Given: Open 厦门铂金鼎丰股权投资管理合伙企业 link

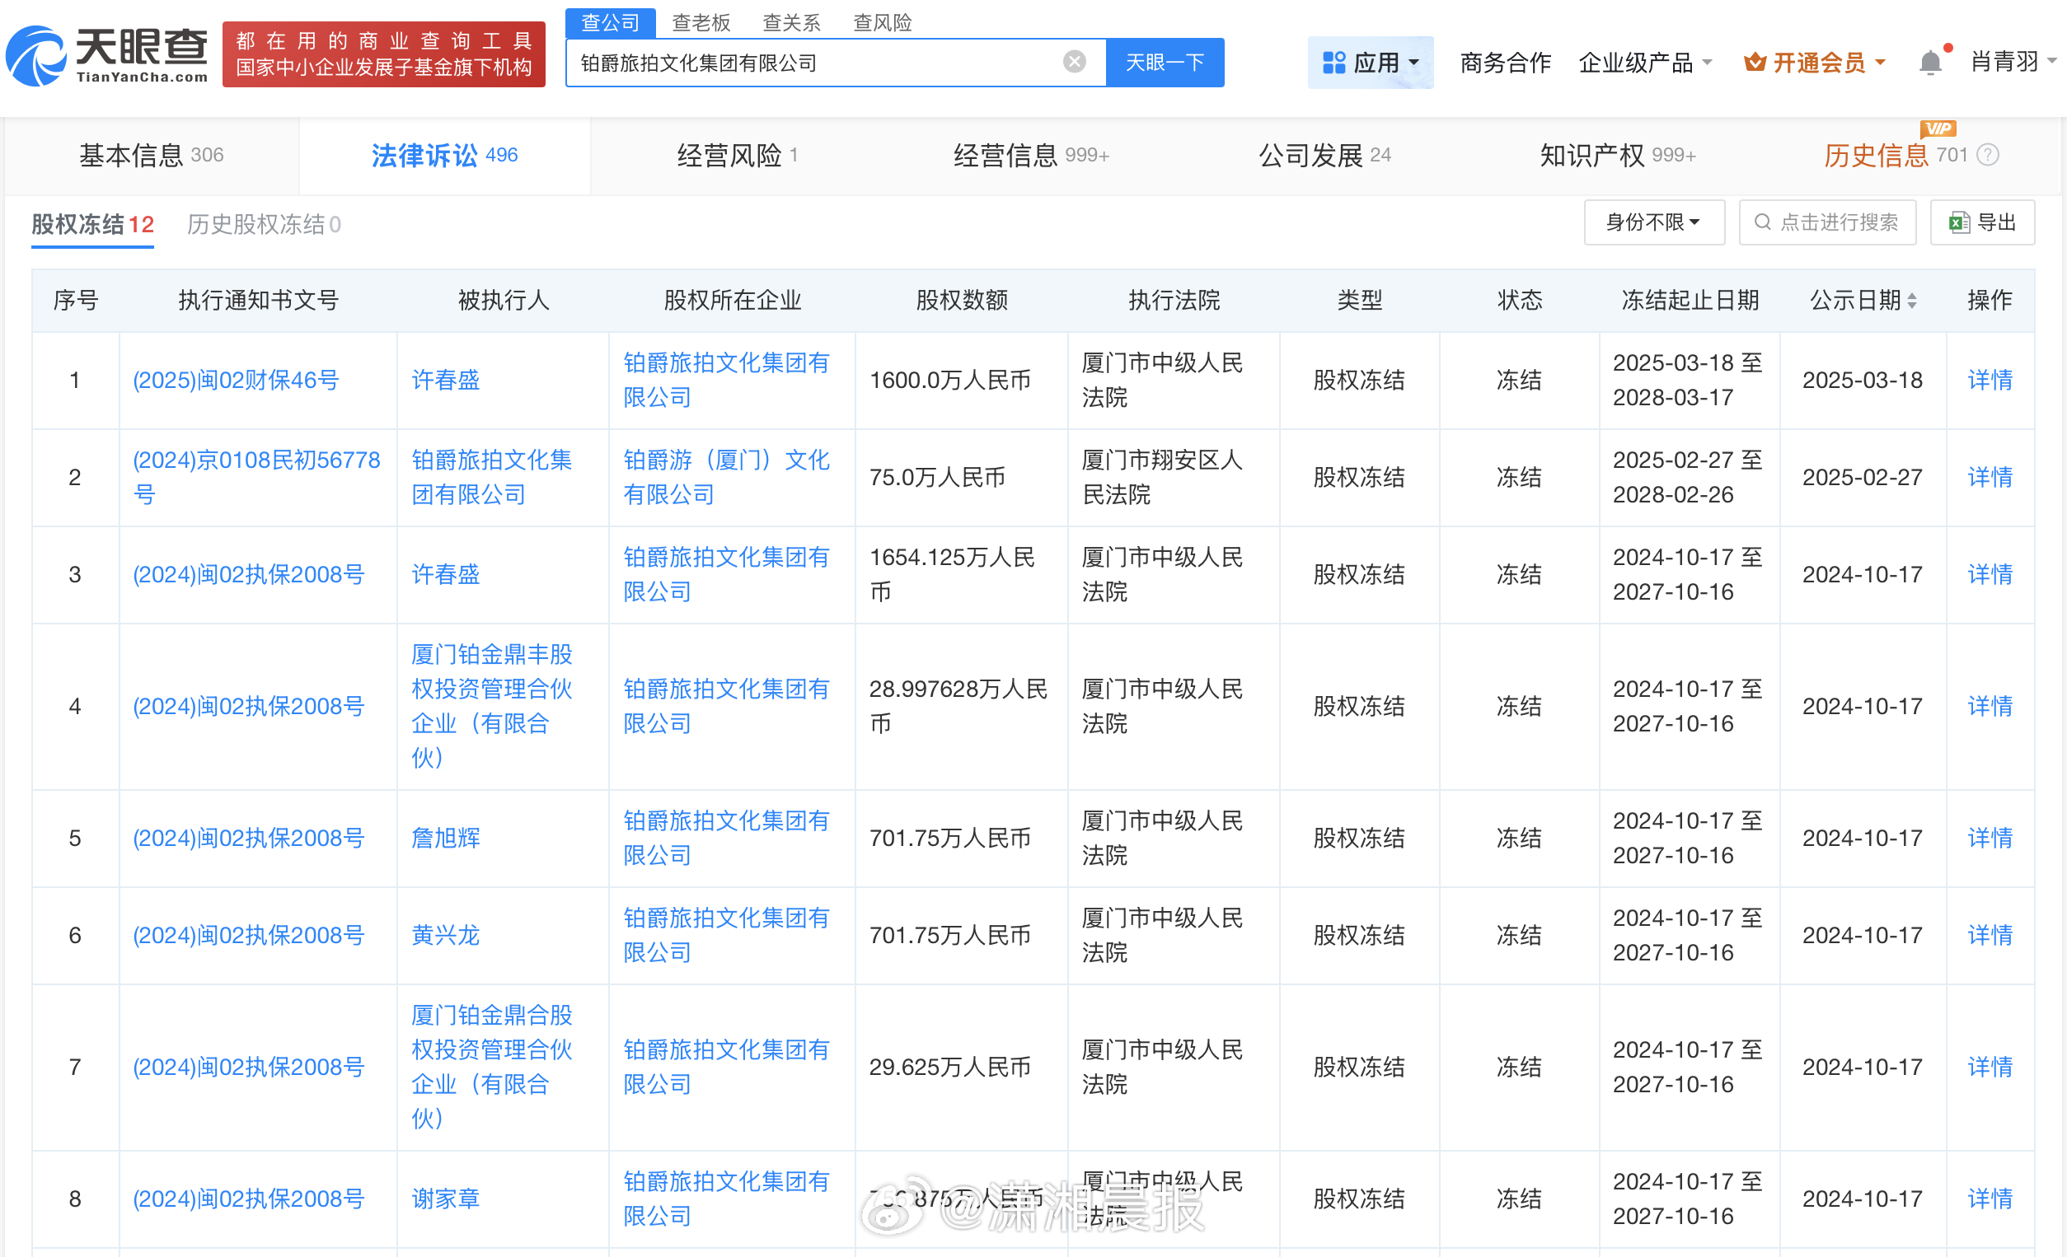Looking at the screenshot, I should [491, 706].
